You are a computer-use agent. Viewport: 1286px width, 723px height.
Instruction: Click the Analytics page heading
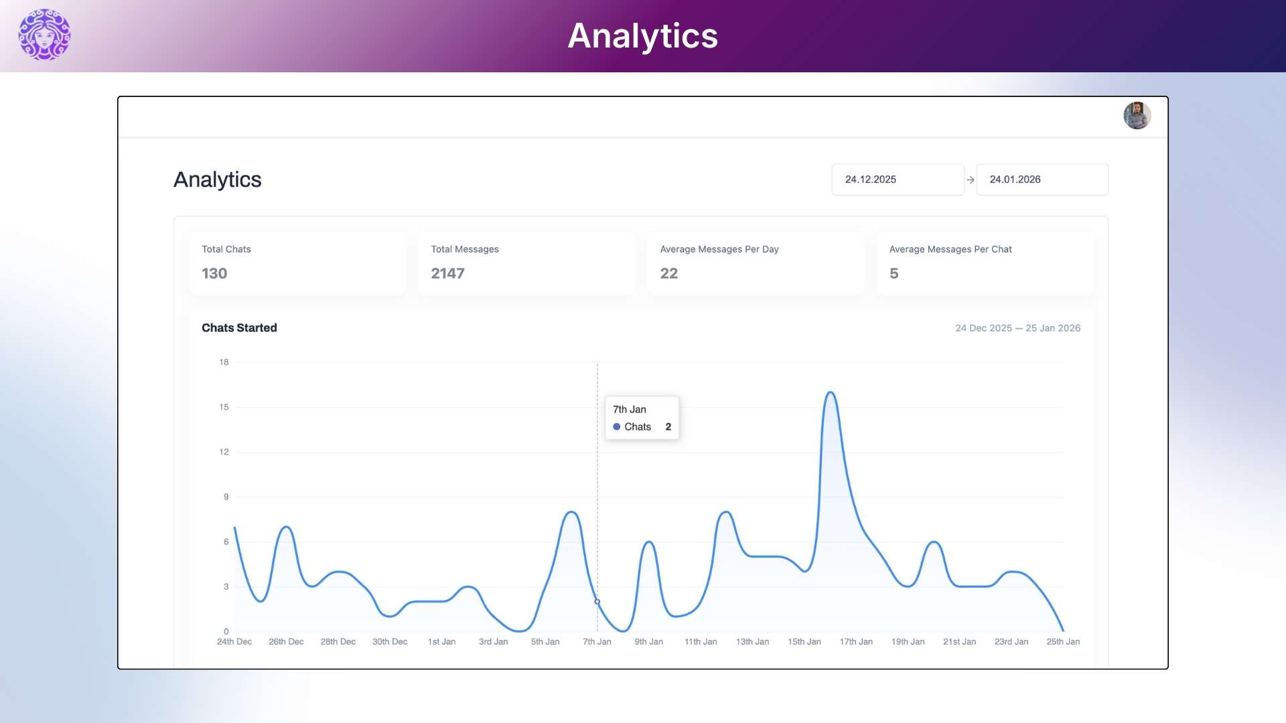click(x=218, y=179)
